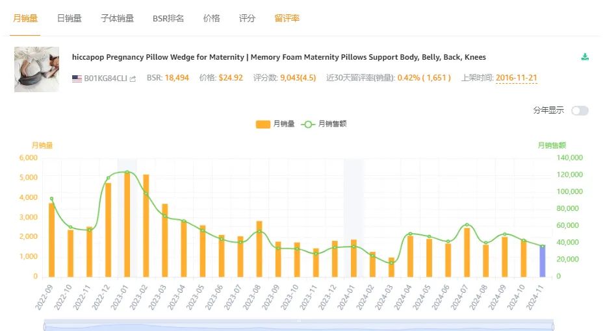The image size is (605, 331).
Task: Click the 2024-04 sales bar
Action: (x=410, y=256)
